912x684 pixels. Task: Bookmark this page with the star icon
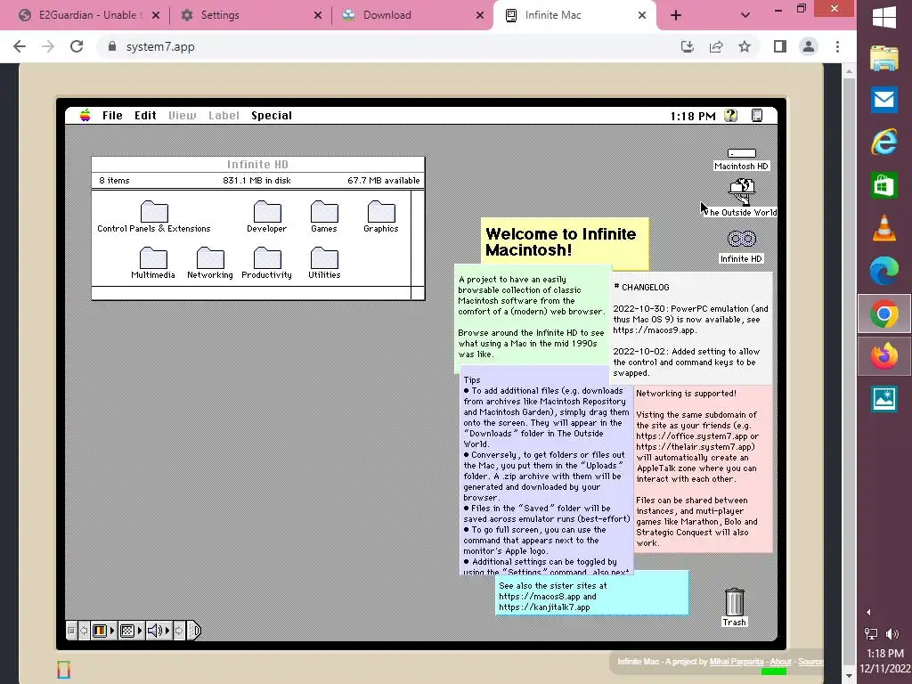click(745, 46)
